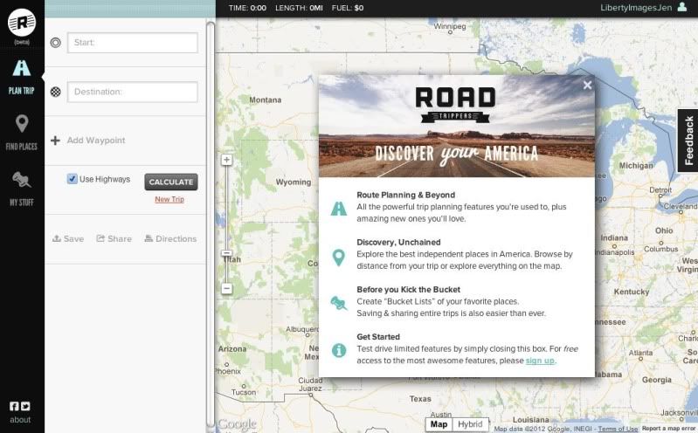Click the Share trip button
This screenshot has height=433, width=698.
coord(114,238)
